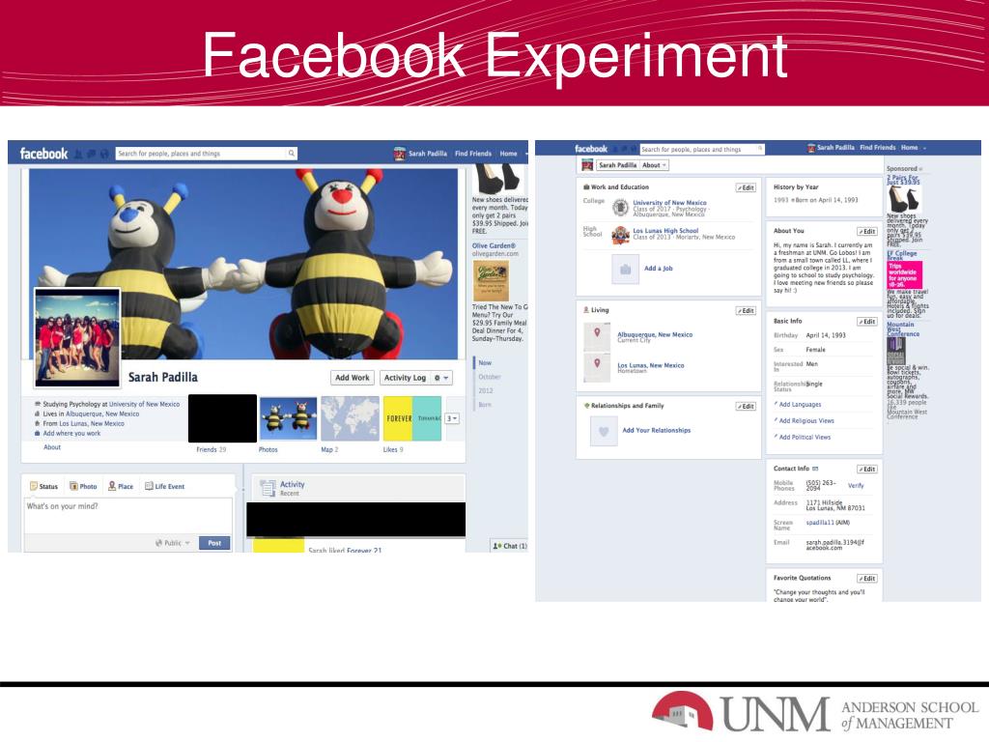The image size is (989, 742).
Task: Click Los Lunas hometown map pin icon
Action: point(597,367)
